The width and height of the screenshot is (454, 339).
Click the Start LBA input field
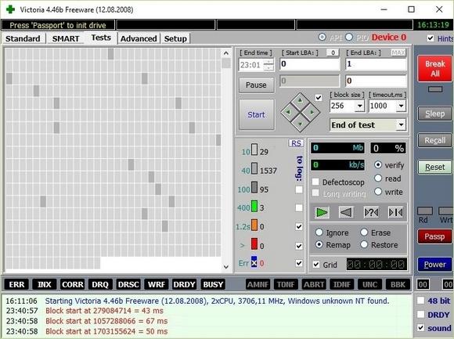click(309, 64)
